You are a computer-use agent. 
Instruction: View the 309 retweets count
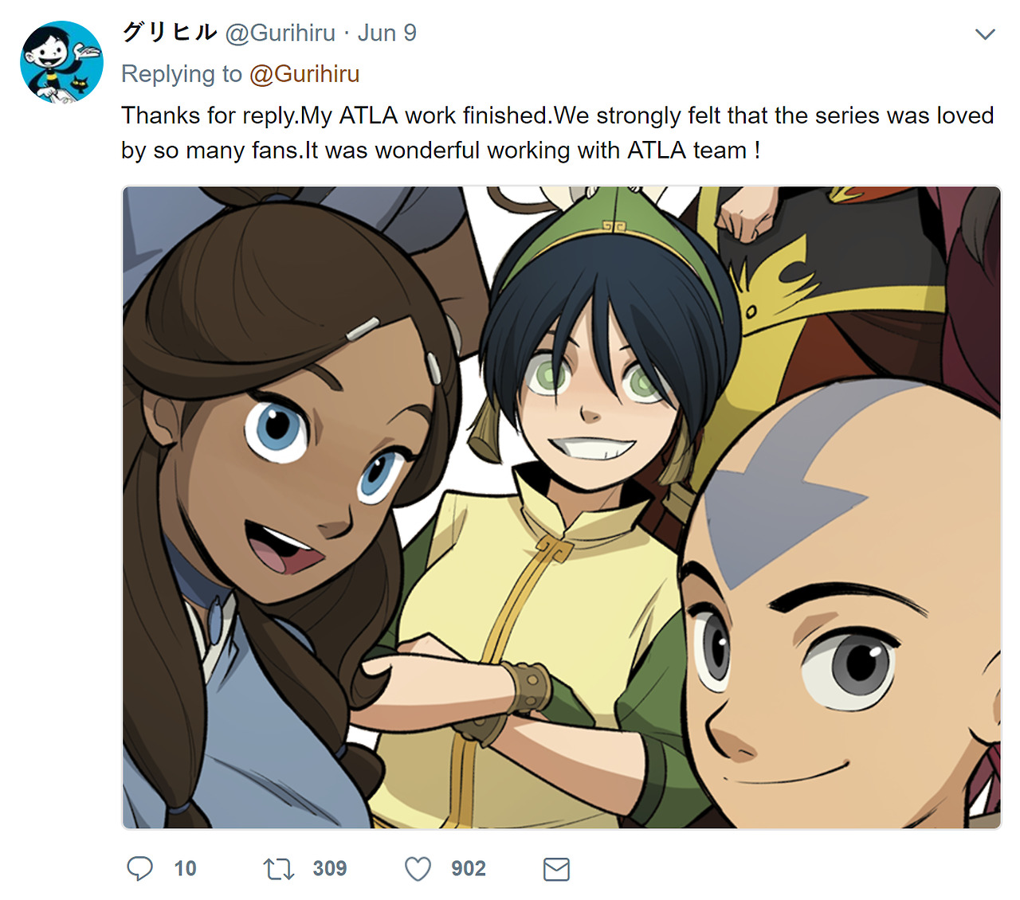(329, 868)
